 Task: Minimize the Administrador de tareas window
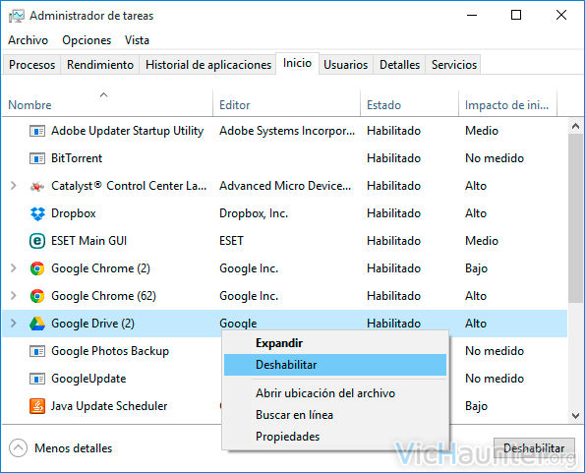472,16
